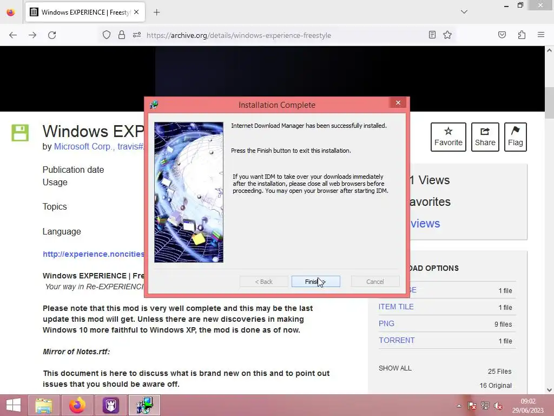Open the Microsoft Corp. author link
Image resolution: width=554 pixels, height=416 pixels.
[x=84, y=146]
